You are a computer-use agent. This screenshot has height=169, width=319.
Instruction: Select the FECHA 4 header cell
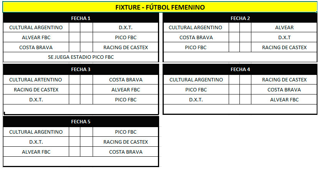[x=240, y=70]
